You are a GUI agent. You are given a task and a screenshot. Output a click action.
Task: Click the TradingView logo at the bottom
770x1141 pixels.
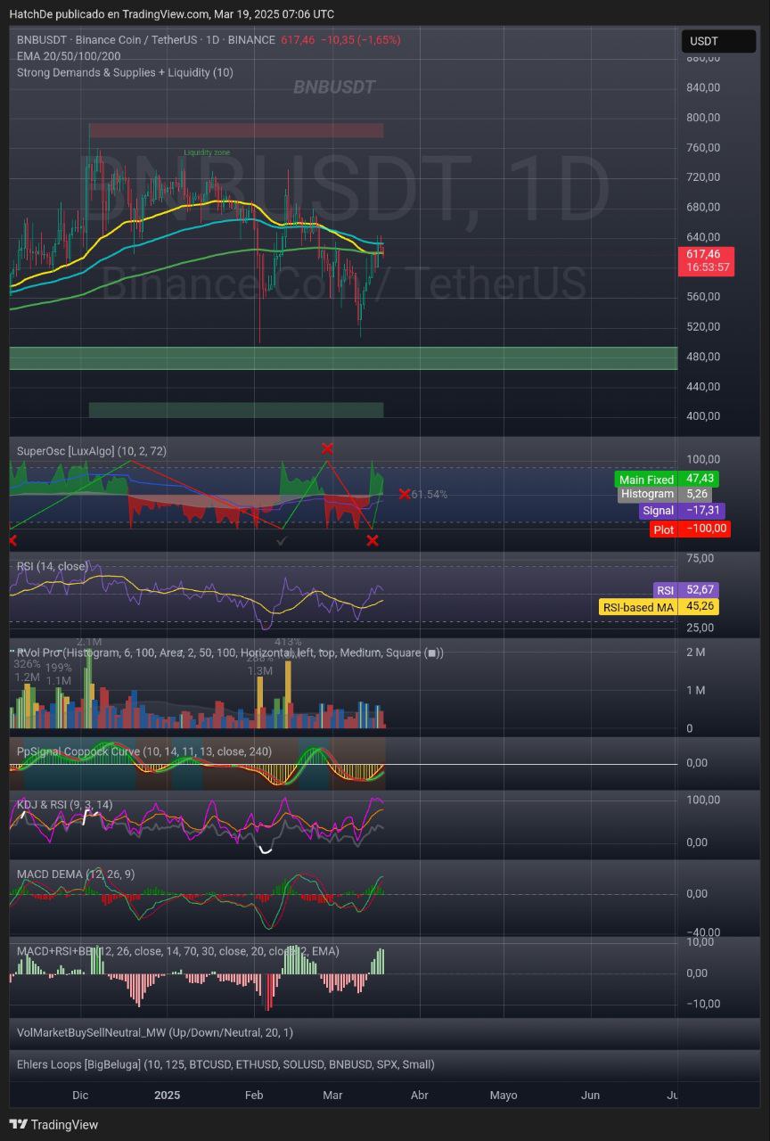tap(53, 1124)
